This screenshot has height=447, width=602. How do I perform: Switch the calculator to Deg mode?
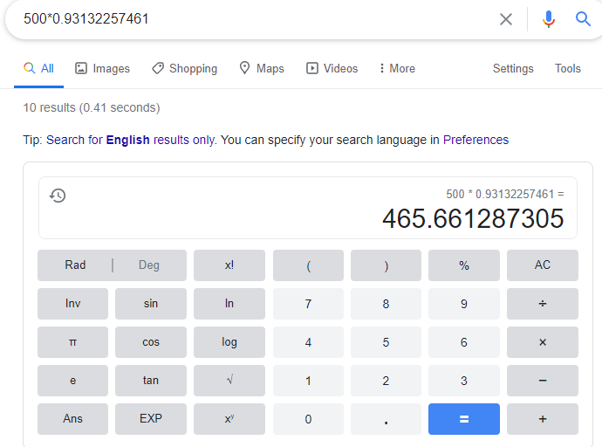tap(149, 265)
